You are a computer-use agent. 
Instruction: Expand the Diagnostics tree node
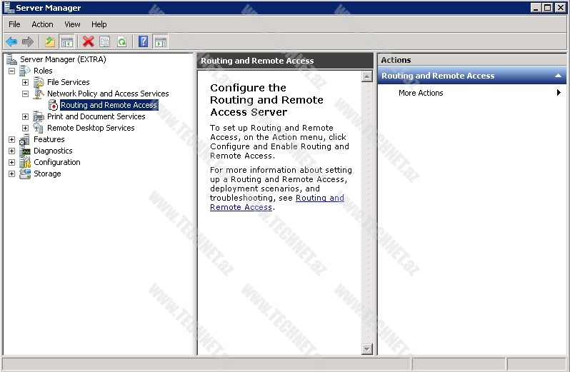coord(12,151)
